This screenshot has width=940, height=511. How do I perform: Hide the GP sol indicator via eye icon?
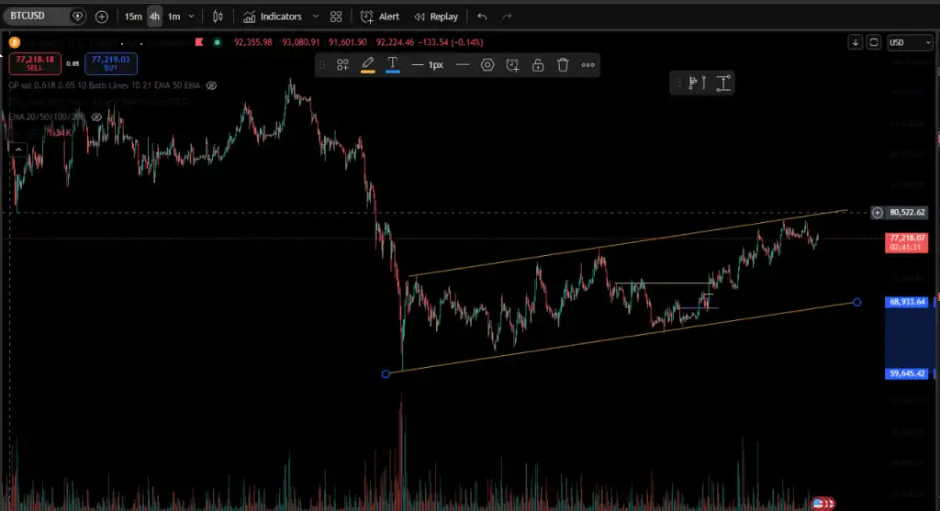pyautogui.click(x=211, y=85)
